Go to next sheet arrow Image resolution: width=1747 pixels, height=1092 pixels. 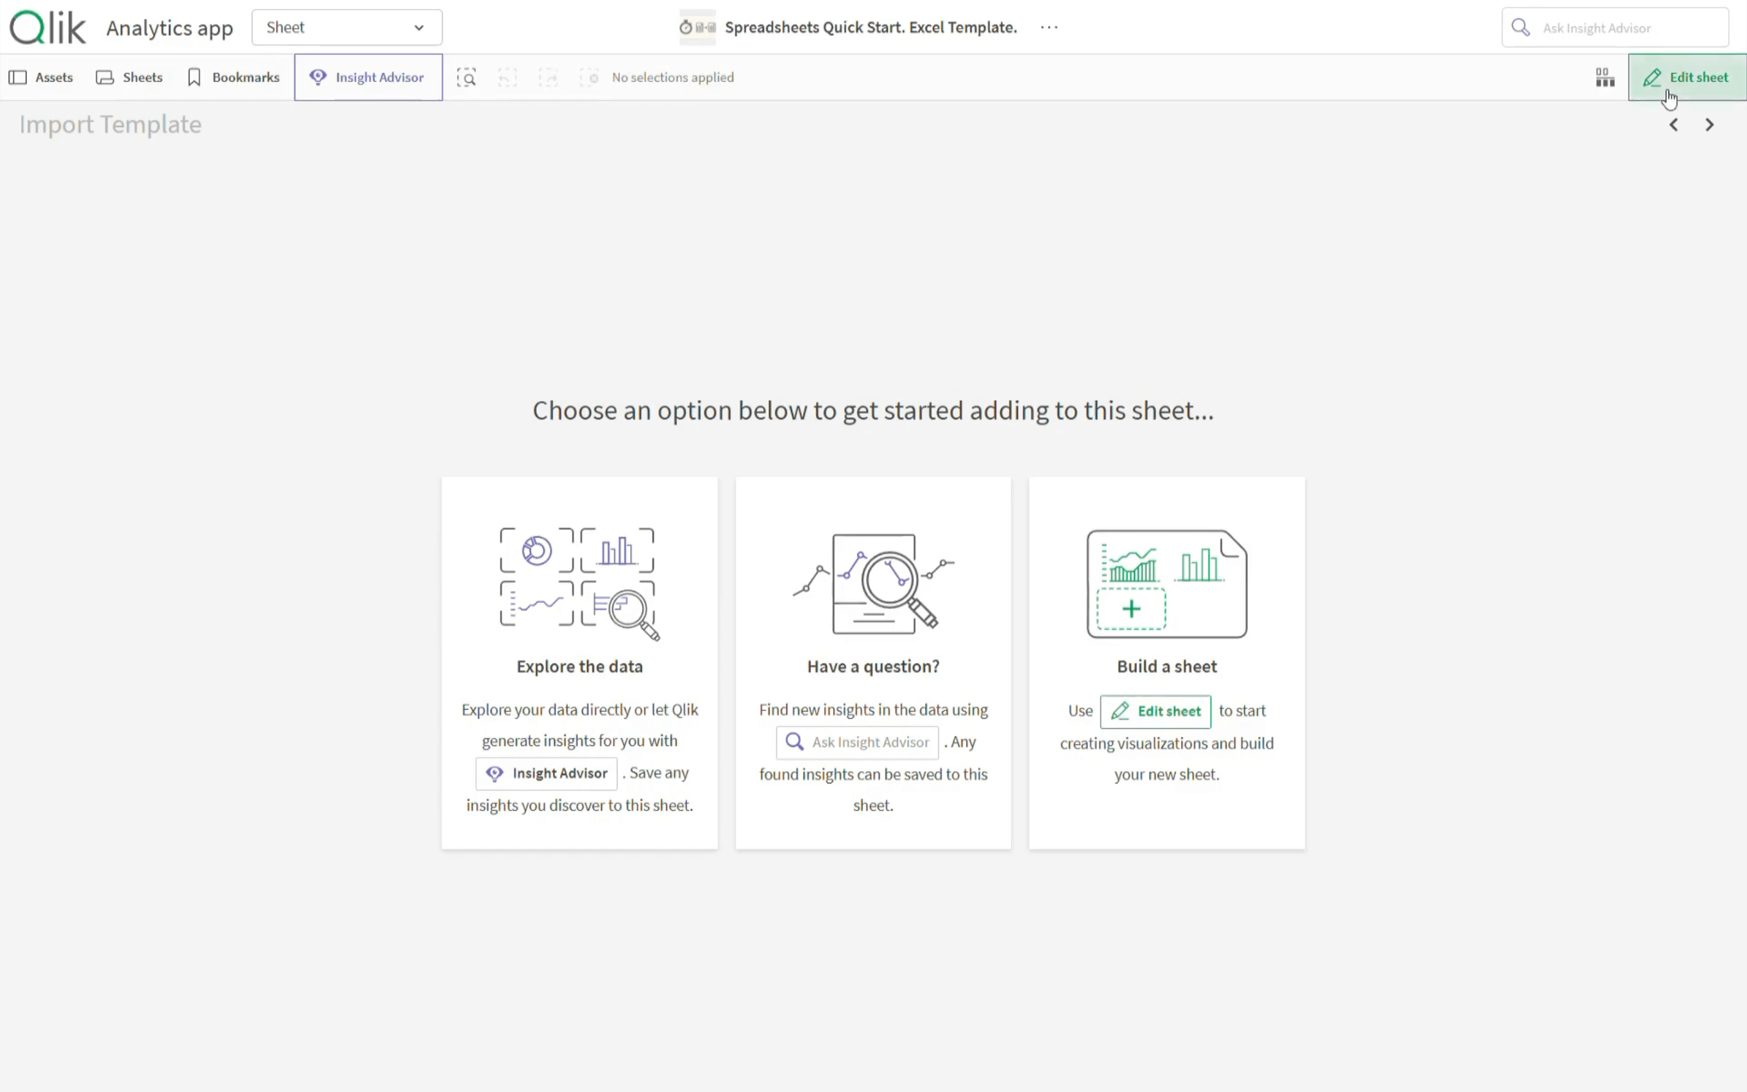(1709, 125)
